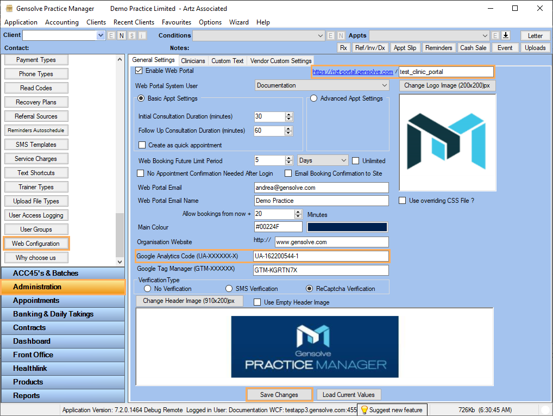Open the nzt-portal.gensolve.com link
553x416 pixels.
[x=353, y=72]
